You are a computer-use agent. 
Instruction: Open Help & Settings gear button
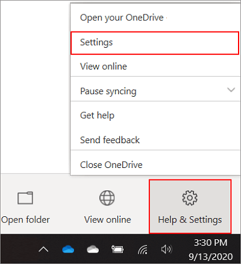tap(190, 207)
